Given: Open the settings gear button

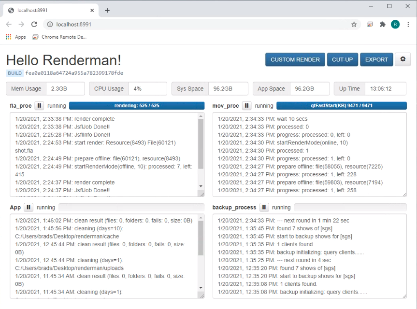Looking at the screenshot, I should [x=403, y=59].
